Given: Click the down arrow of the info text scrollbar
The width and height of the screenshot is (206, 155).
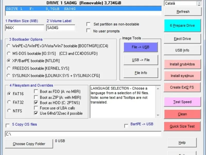Looking at the screenshot, I should pos(158,115).
